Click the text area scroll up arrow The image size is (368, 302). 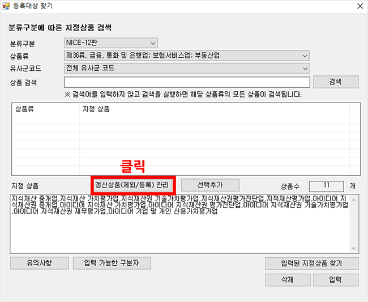[x=354, y=200]
